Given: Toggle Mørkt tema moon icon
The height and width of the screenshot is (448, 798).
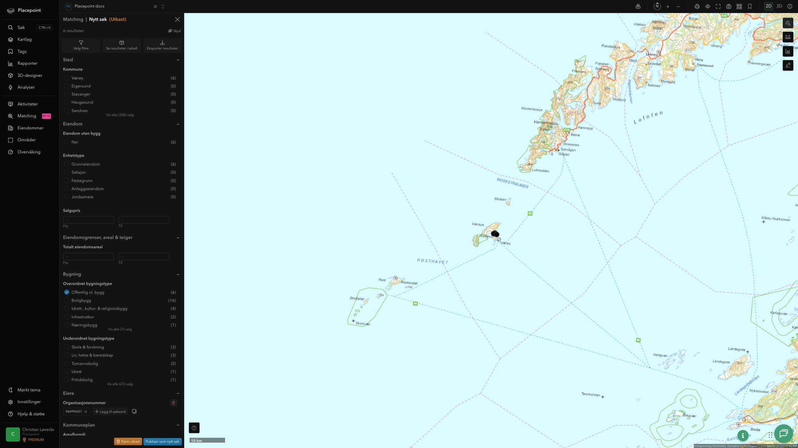Looking at the screenshot, I should point(11,390).
